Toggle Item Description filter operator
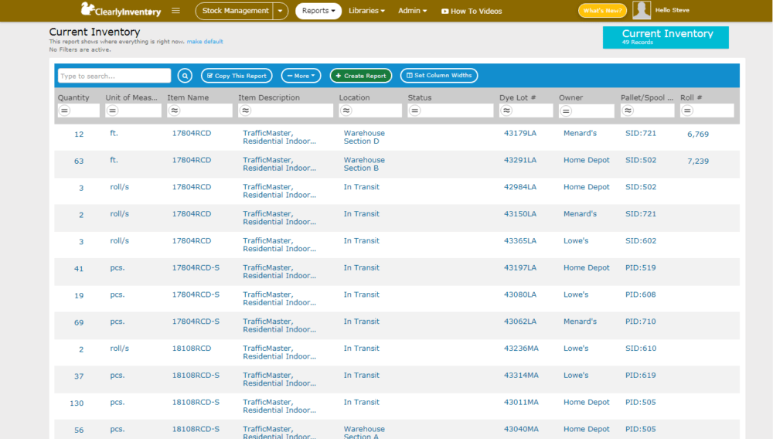The height and width of the screenshot is (439, 773). pos(246,111)
